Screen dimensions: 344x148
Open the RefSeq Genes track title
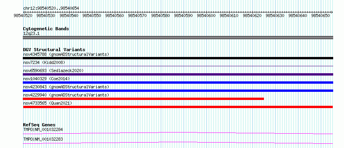pos(39,125)
